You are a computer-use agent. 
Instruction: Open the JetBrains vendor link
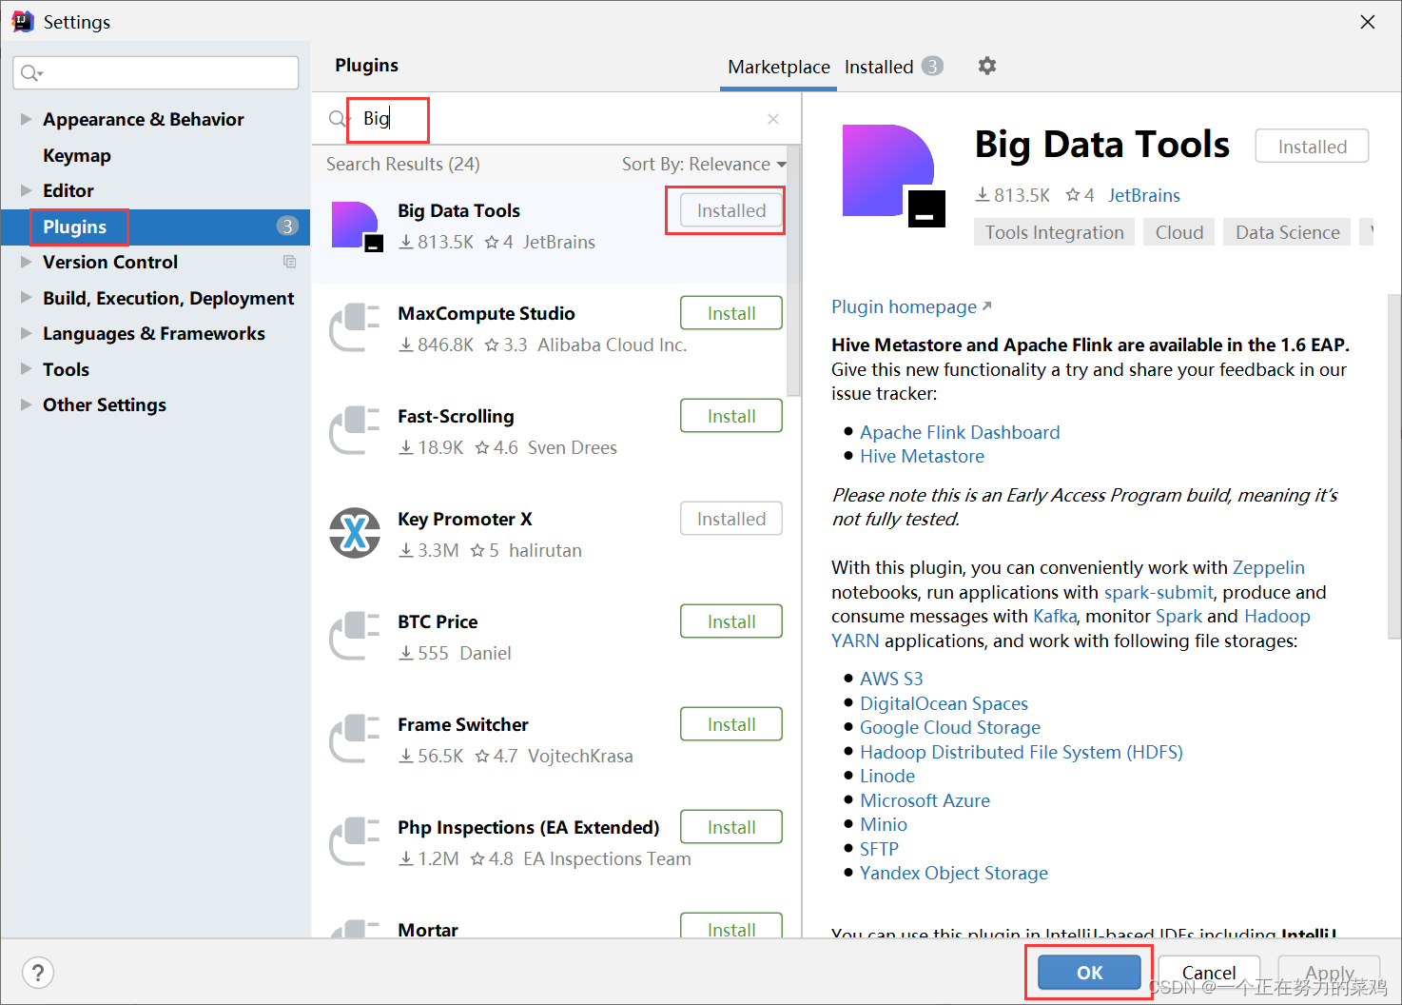pyautogui.click(x=1143, y=195)
